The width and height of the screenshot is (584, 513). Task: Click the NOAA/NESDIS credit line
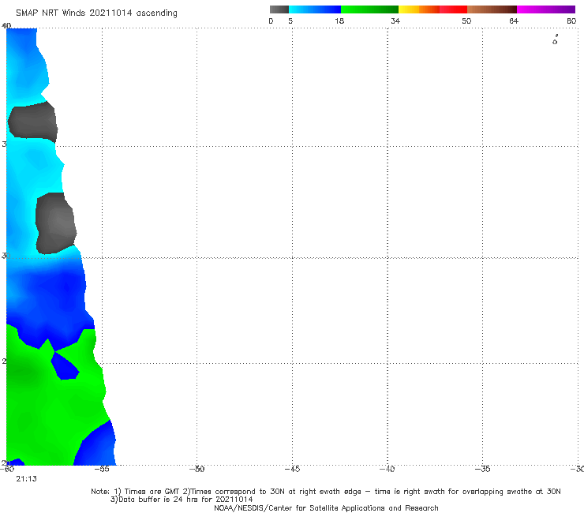[x=326, y=507]
